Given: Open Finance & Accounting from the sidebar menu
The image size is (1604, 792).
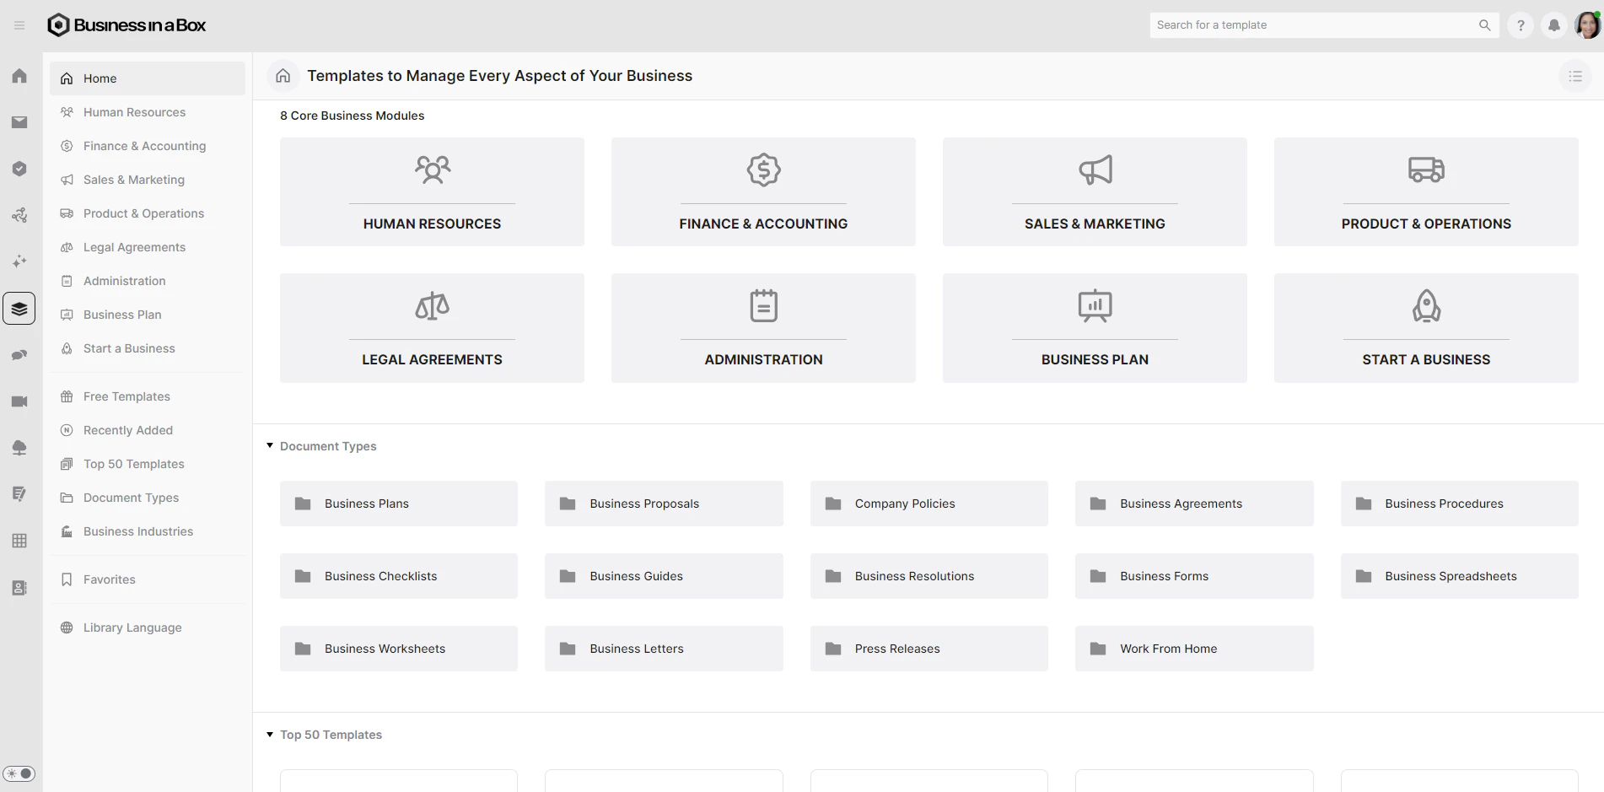Looking at the screenshot, I should 144,145.
